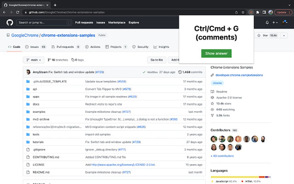
Task: Expand the plus create-new menu
Action: click(x=275, y=22)
